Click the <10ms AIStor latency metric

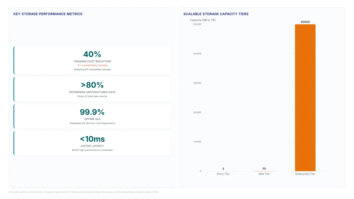pyautogui.click(x=92, y=139)
